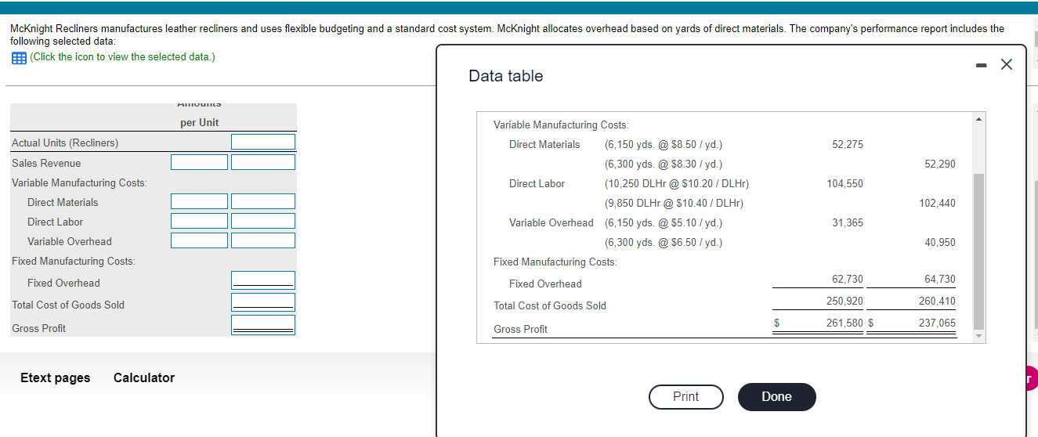The width and height of the screenshot is (1038, 437).
Task: Click 'Sales Revenue' row label in worksheet
Action: tap(46, 163)
